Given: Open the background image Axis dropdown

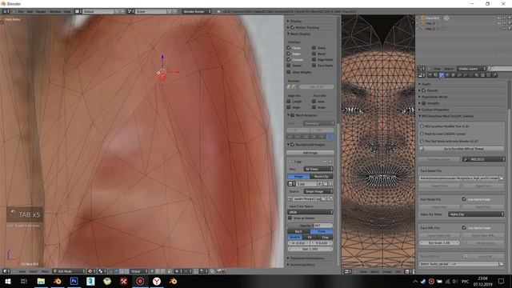Looking at the screenshot, I should point(318,169).
